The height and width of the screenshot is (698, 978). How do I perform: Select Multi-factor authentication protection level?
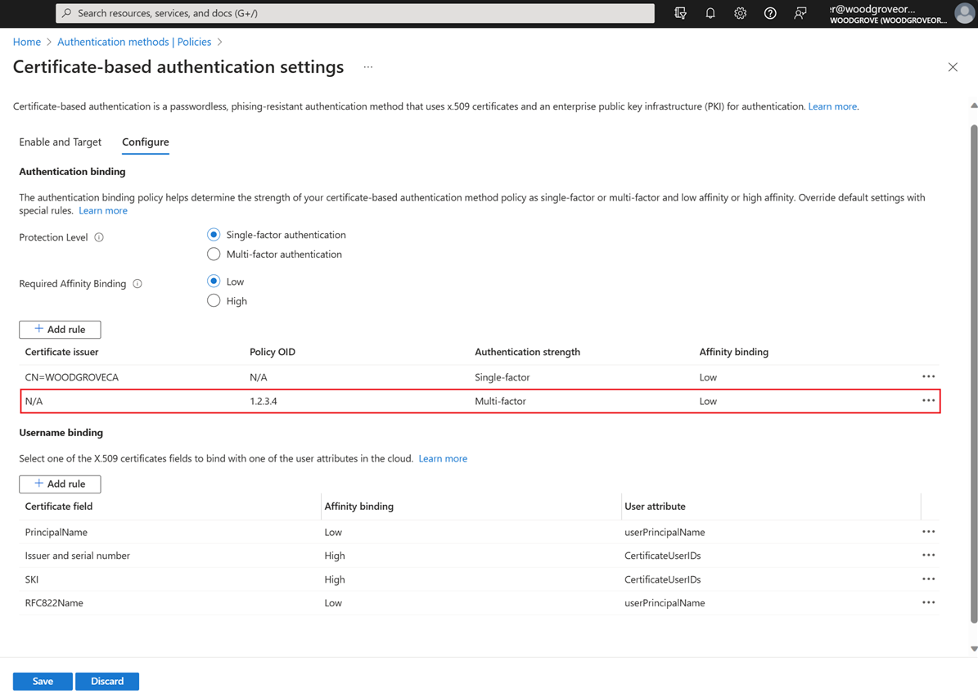tap(214, 254)
